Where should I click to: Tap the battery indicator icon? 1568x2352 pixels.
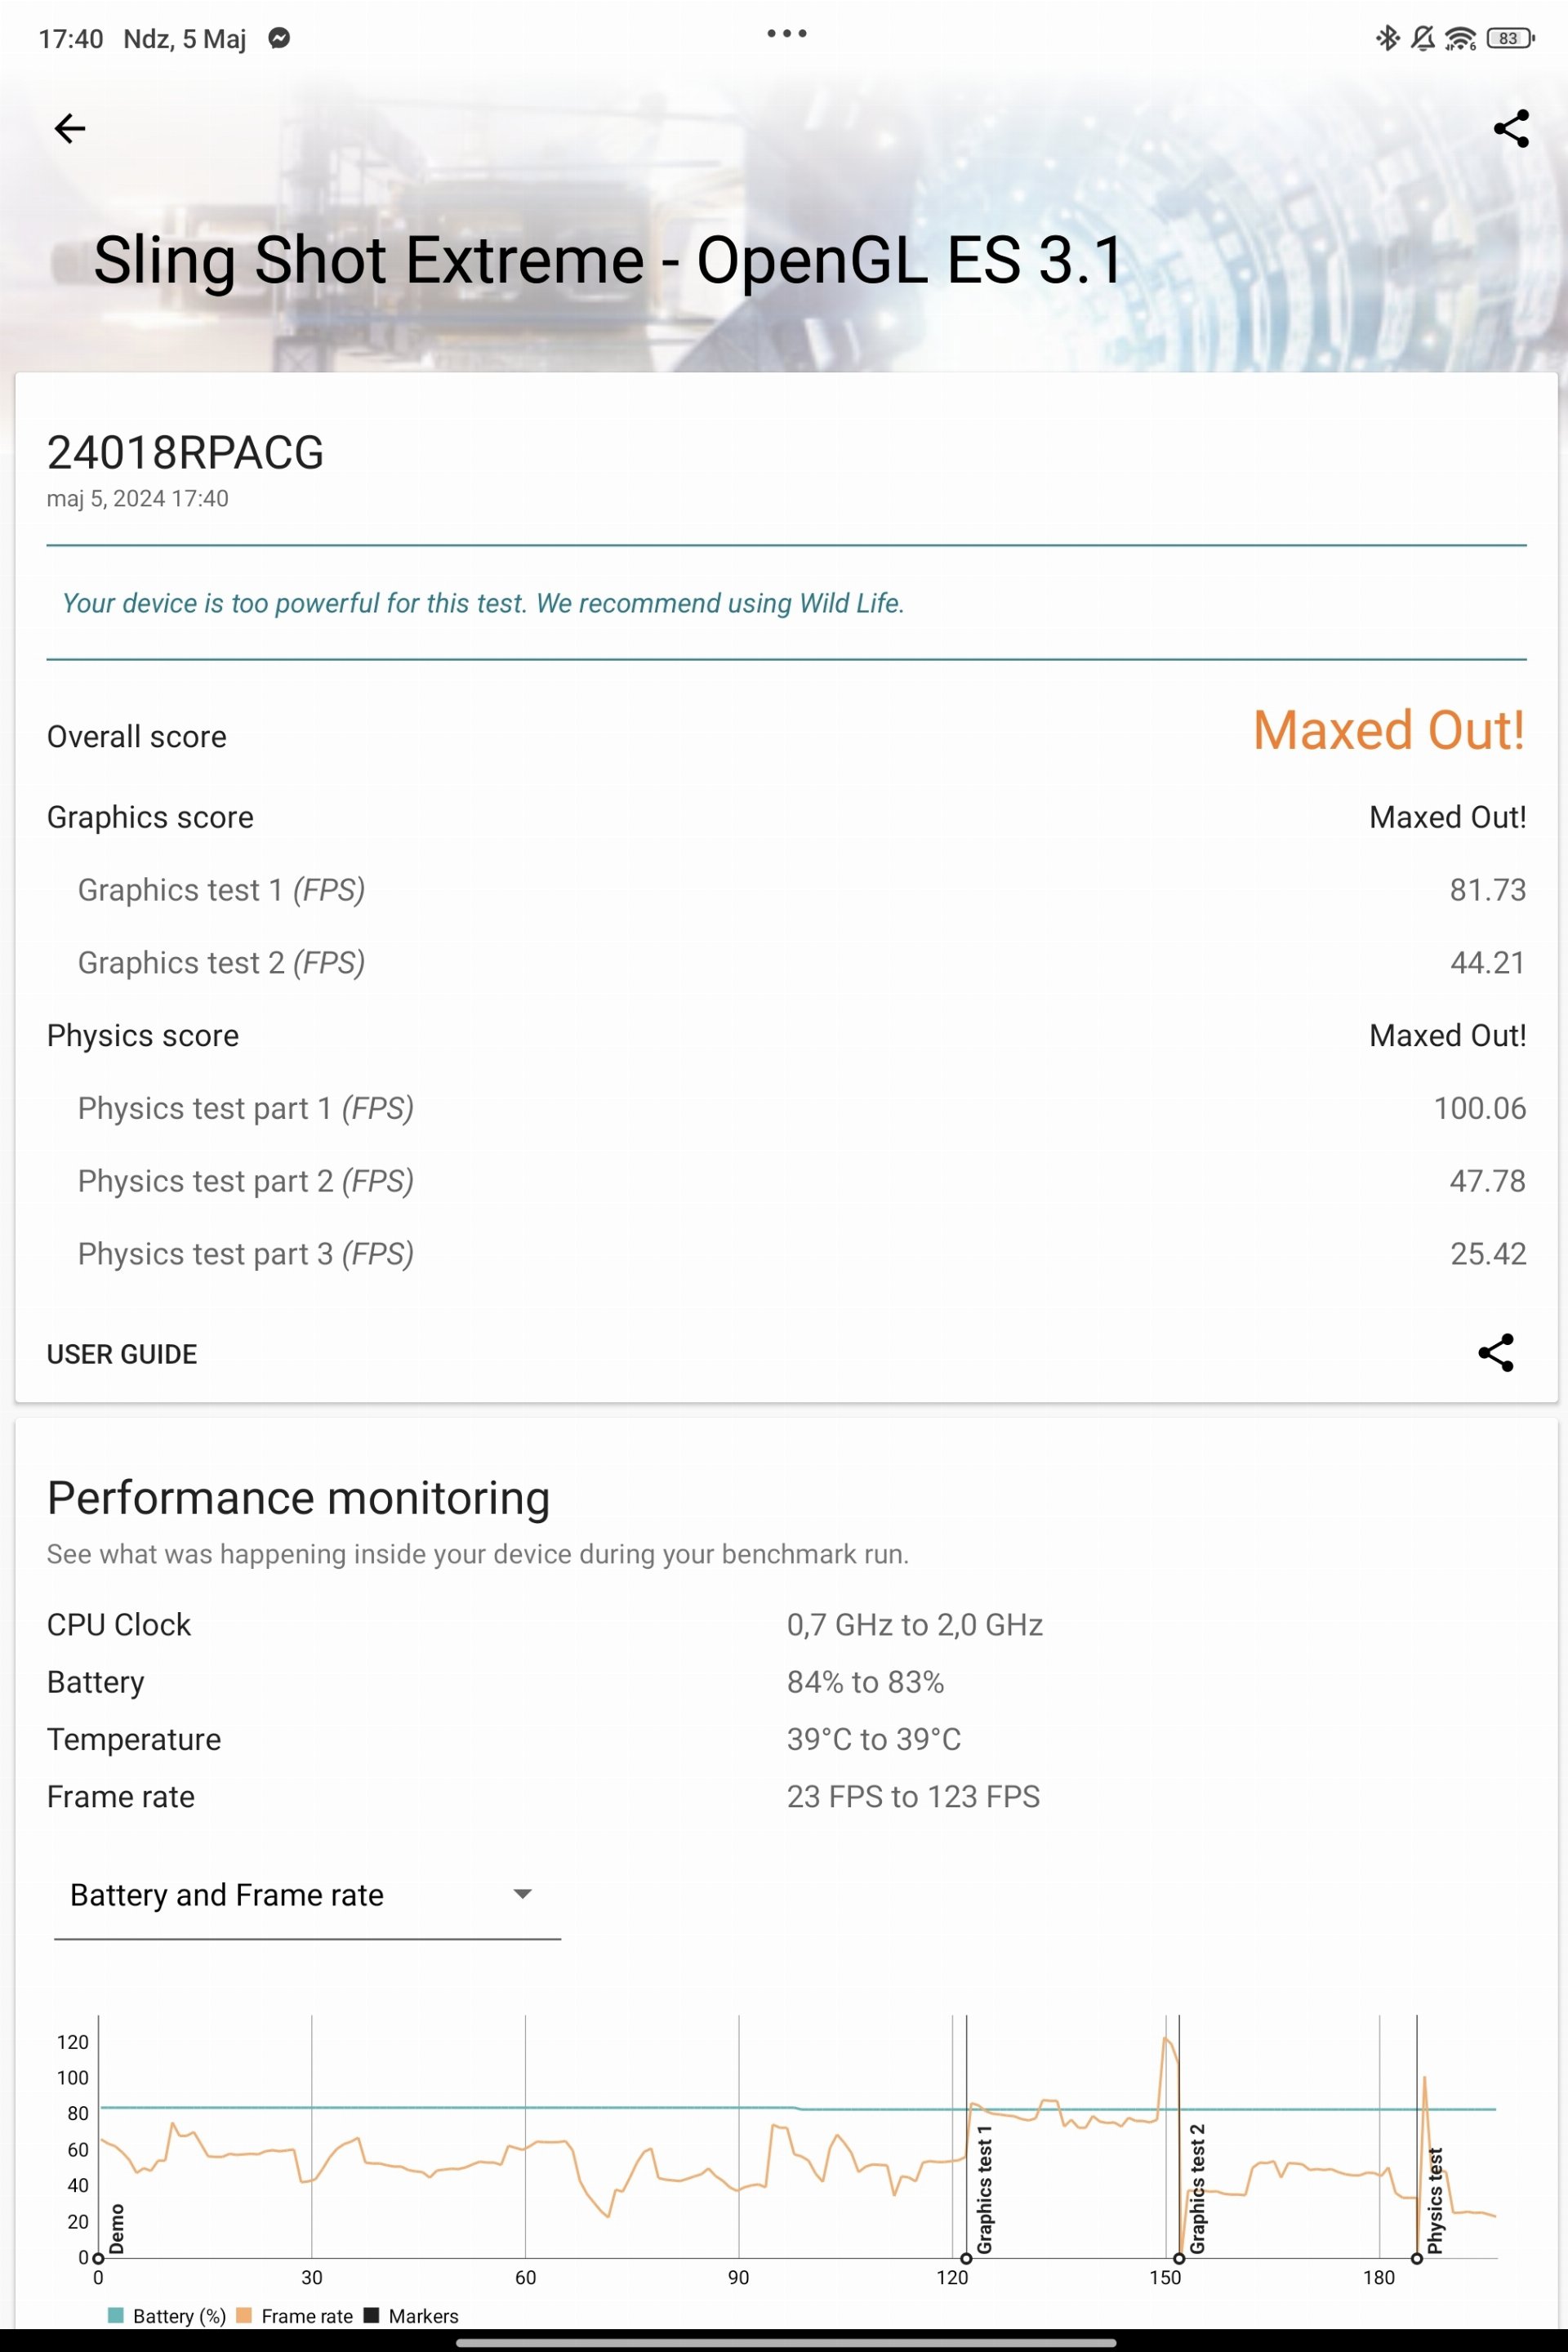(1509, 38)
